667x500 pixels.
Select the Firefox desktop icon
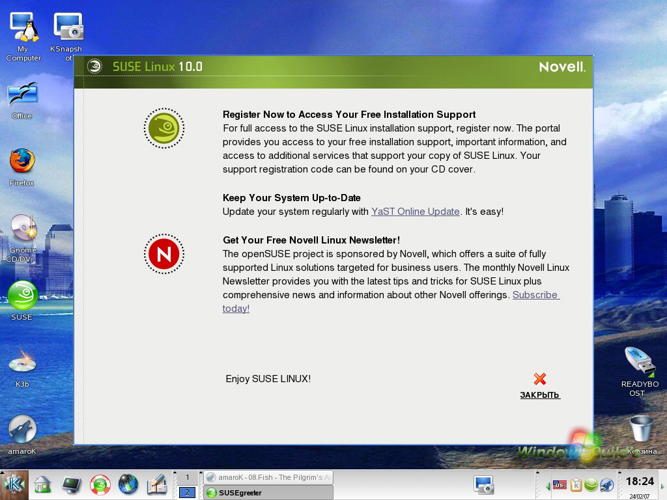(22, 167)
